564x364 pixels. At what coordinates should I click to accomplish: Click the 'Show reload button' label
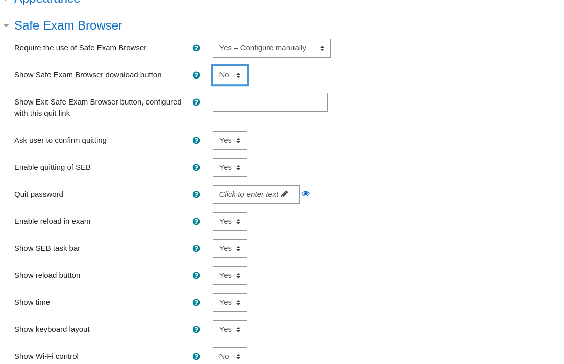(x=47, y=276)
